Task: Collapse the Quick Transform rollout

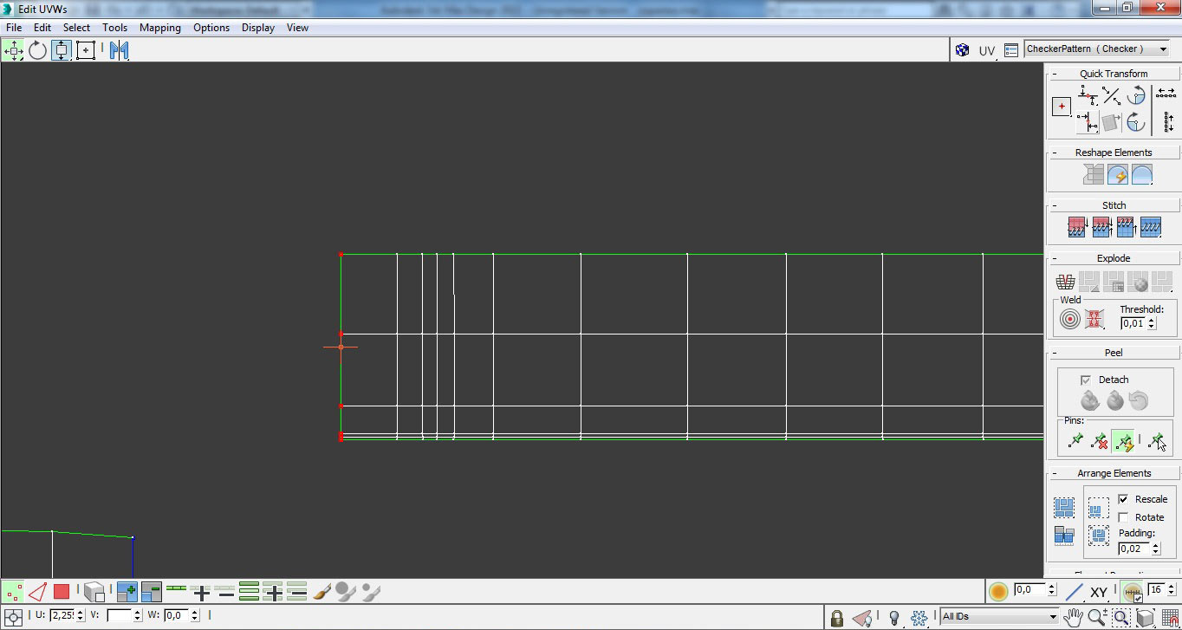Action: click(1113, 74)
